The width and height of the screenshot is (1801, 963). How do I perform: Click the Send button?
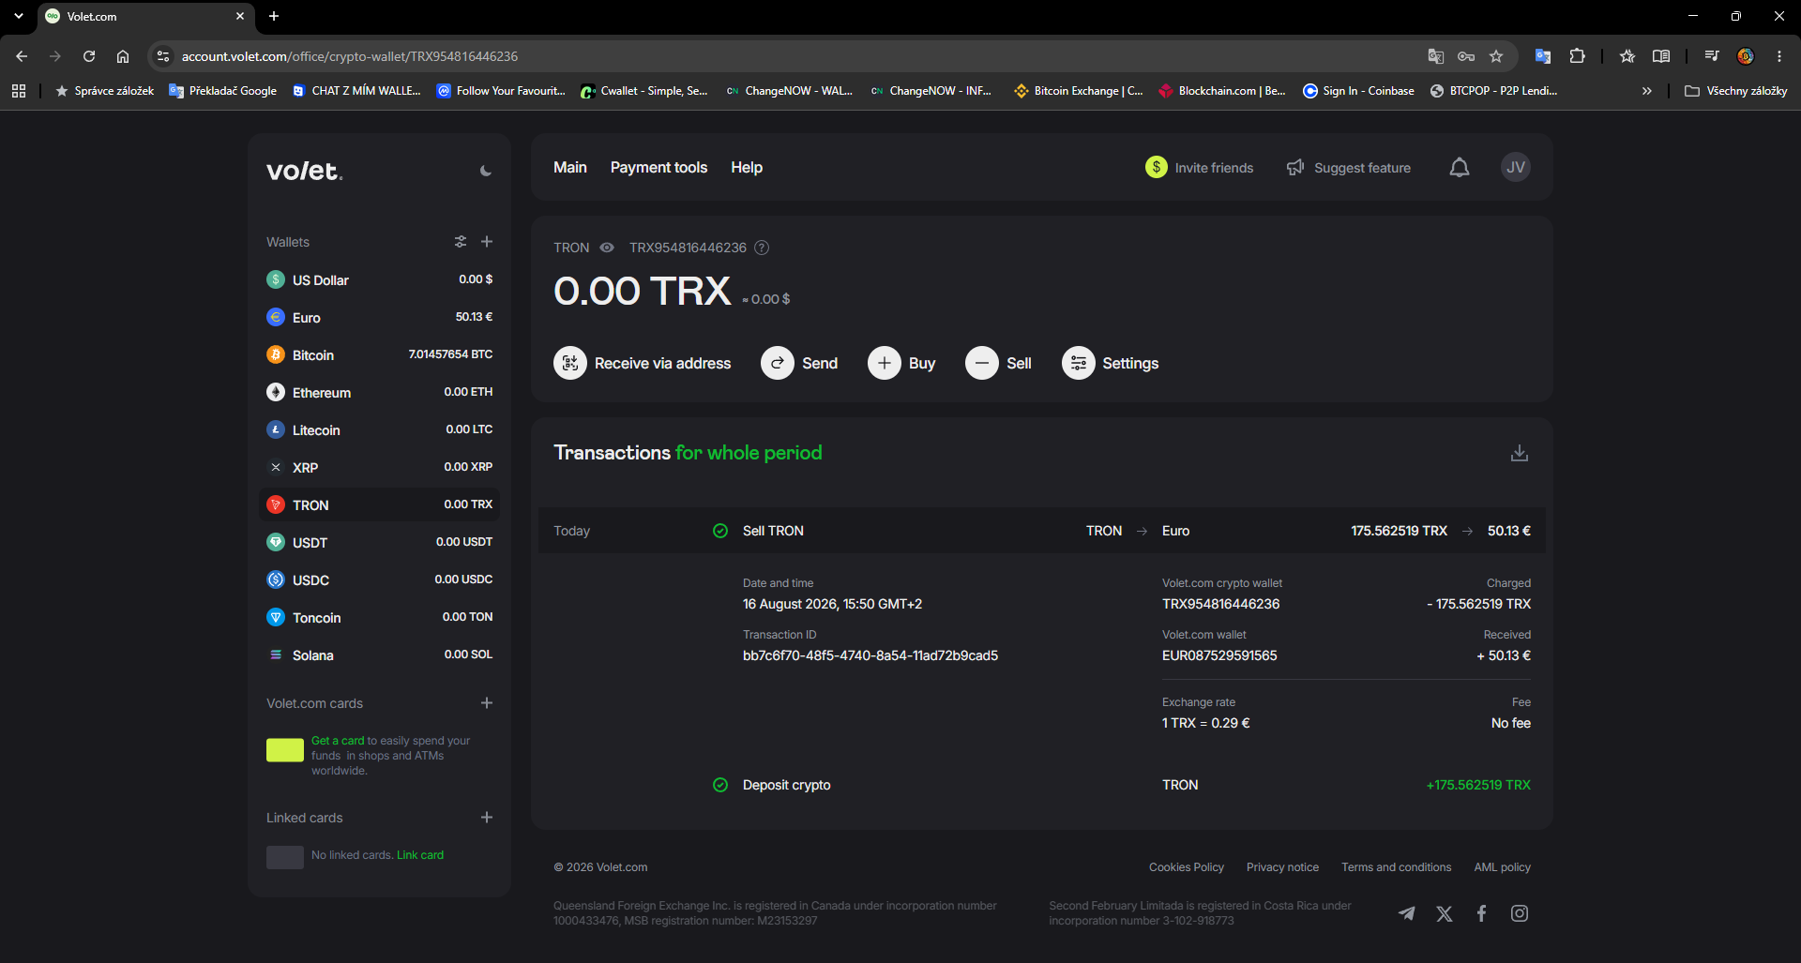point(799,363)
